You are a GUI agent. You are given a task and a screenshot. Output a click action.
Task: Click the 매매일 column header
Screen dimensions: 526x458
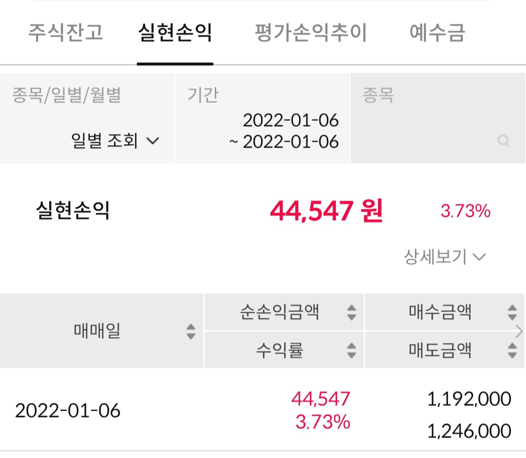point(97,331)
